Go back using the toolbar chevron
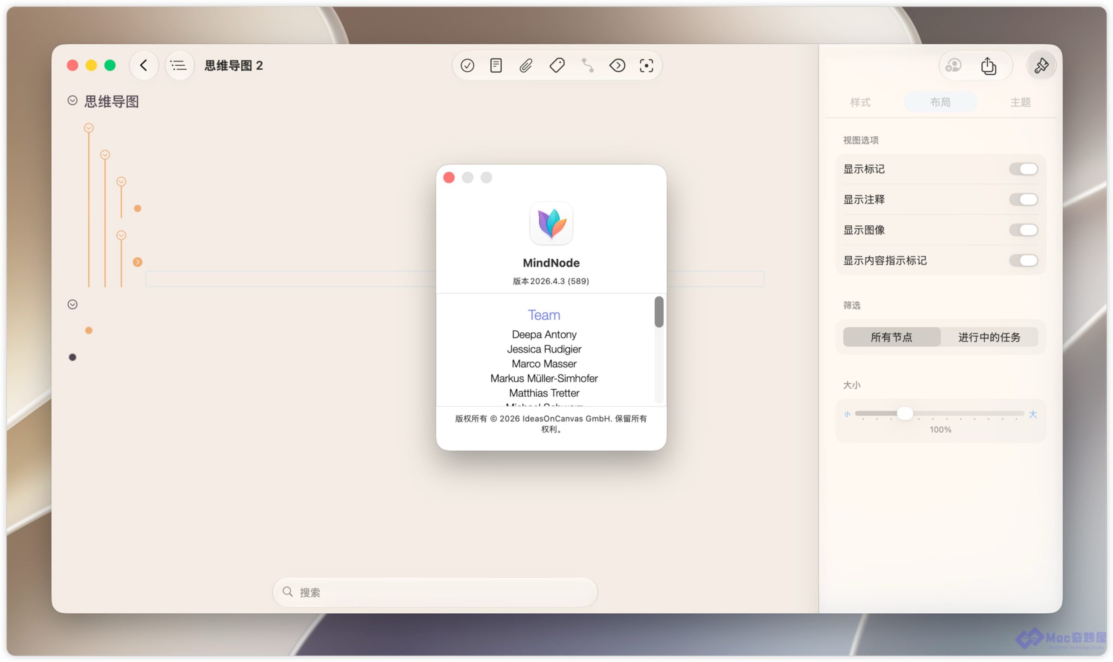The image size is (1113, 662). tap(143, 66)
